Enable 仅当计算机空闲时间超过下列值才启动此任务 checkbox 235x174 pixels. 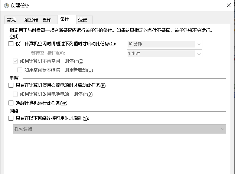click(11, 44)
